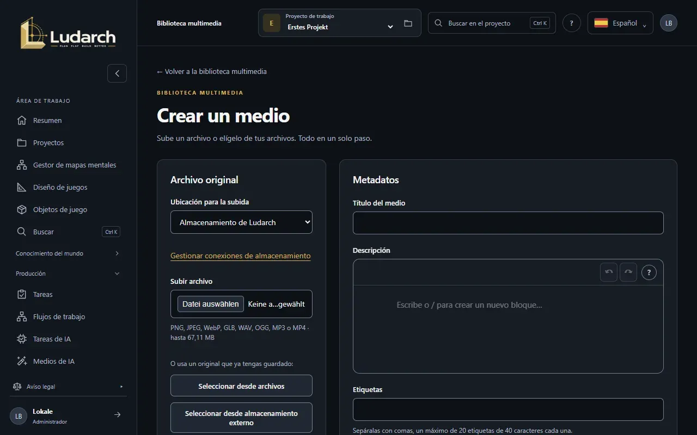Open Proyectos via its folder icon
This screenshot has height=435, width=697.
(x=22, y=142)
